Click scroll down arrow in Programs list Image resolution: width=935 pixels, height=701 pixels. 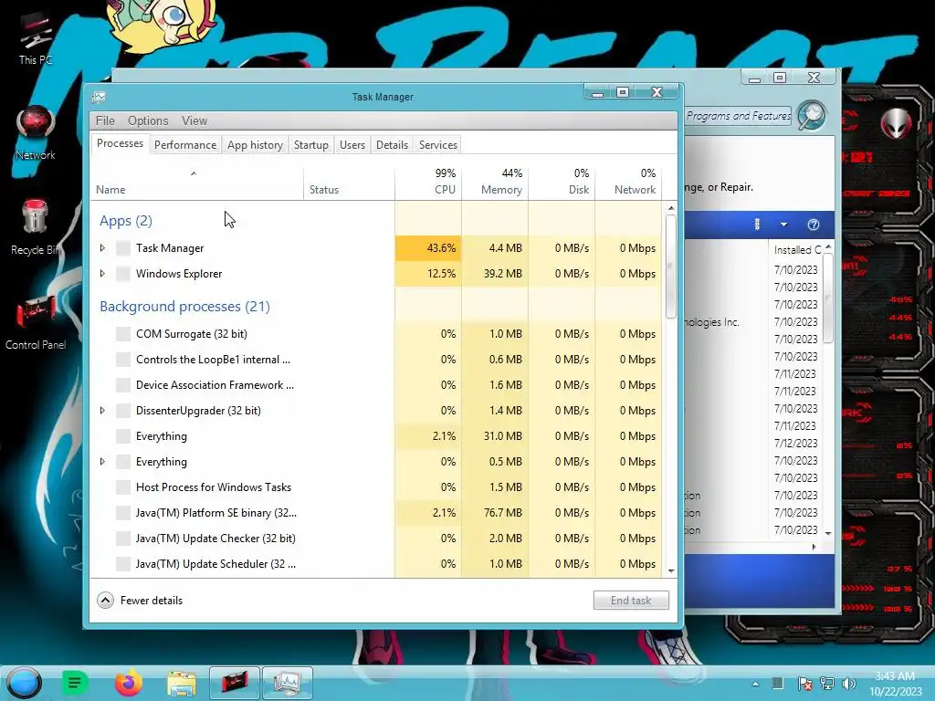828,533
